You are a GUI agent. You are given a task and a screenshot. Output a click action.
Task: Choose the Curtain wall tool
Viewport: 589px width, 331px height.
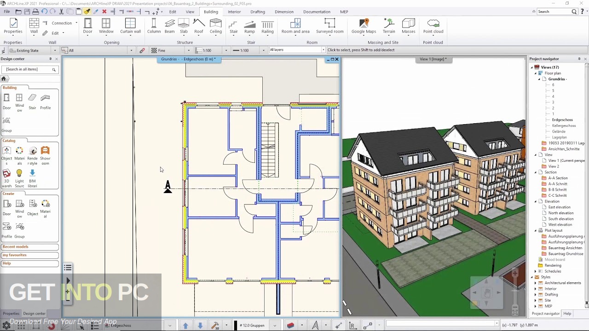(130, 26)
